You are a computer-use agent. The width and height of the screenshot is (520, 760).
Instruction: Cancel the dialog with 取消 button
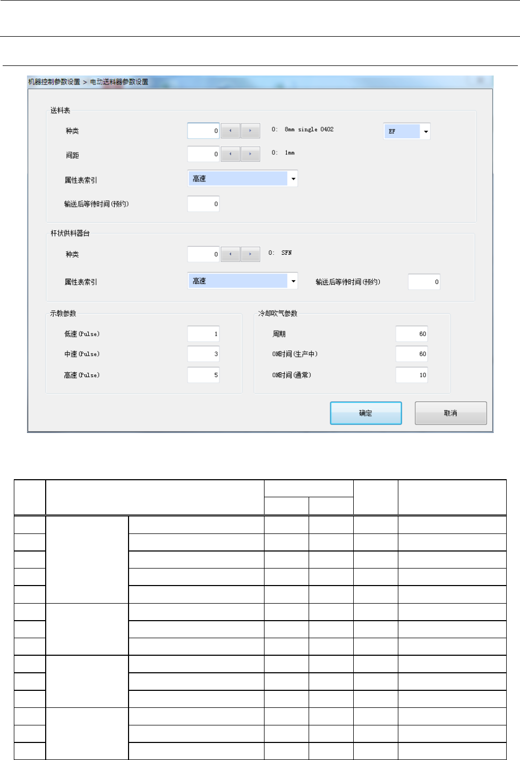coord(450,413)
